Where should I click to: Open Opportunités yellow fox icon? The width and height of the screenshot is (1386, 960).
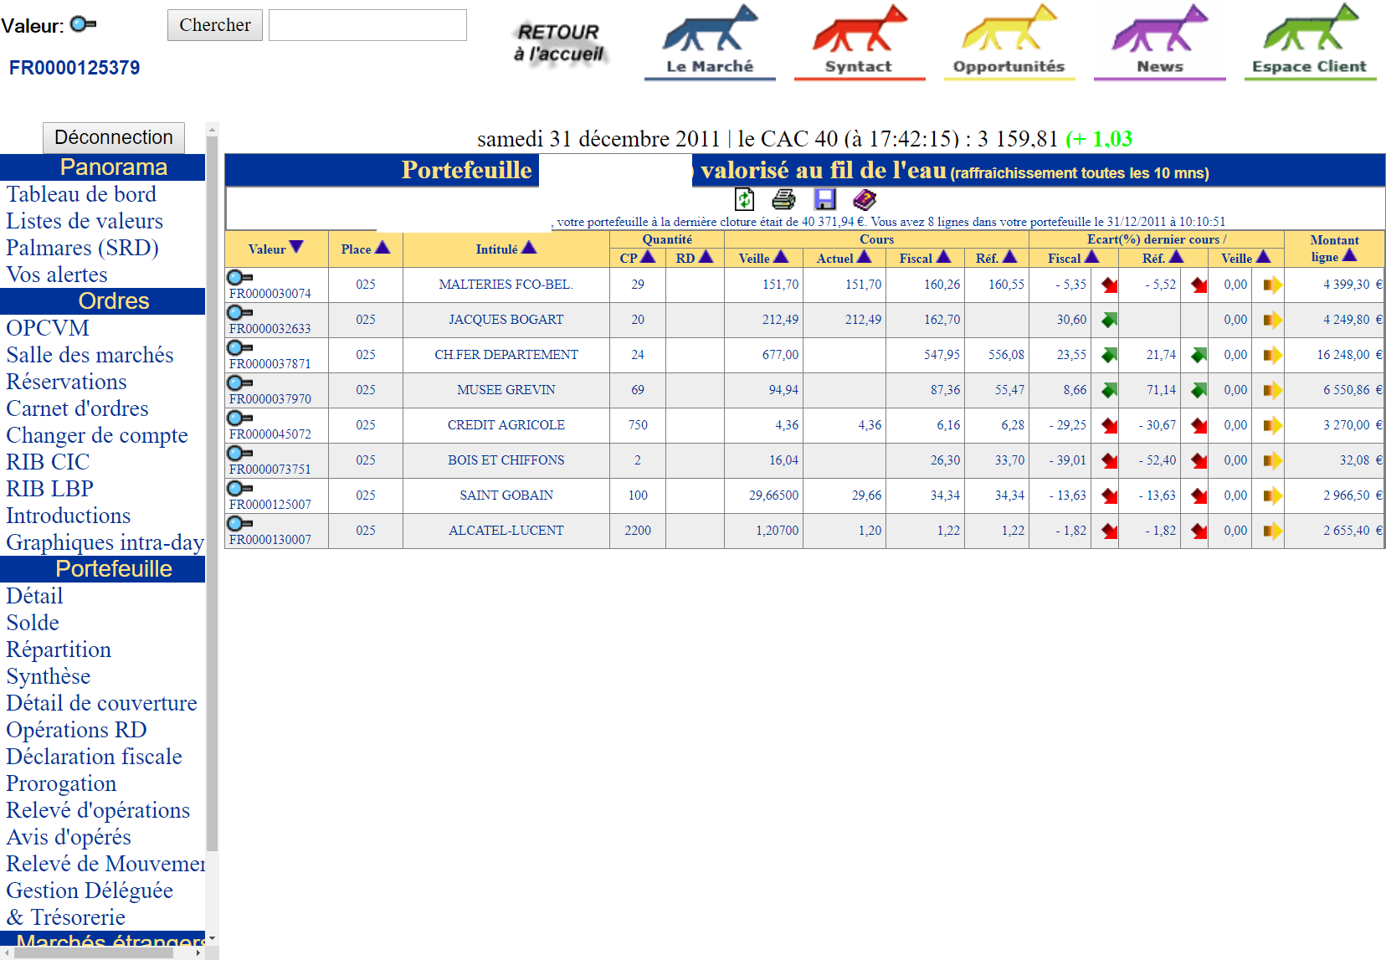point(1009,41)
